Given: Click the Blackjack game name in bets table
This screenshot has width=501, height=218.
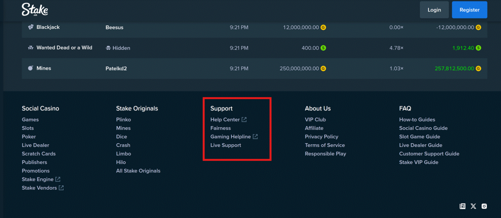Looking at the screenshot, I should click(x=48, y=27).
